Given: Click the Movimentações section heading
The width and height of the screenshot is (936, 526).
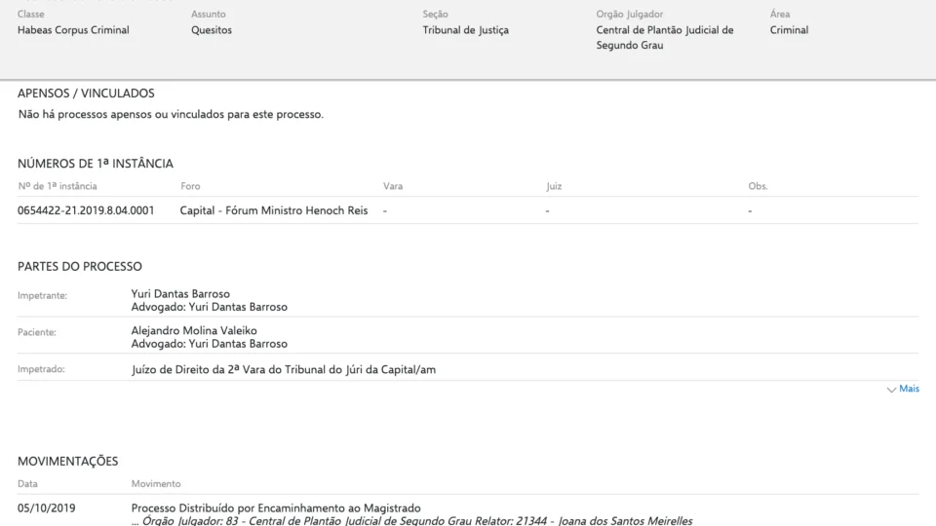Looking at the screenshot, I should (x=68, y=461).
